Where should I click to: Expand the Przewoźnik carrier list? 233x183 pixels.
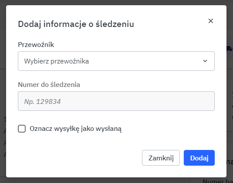point(116,61)
